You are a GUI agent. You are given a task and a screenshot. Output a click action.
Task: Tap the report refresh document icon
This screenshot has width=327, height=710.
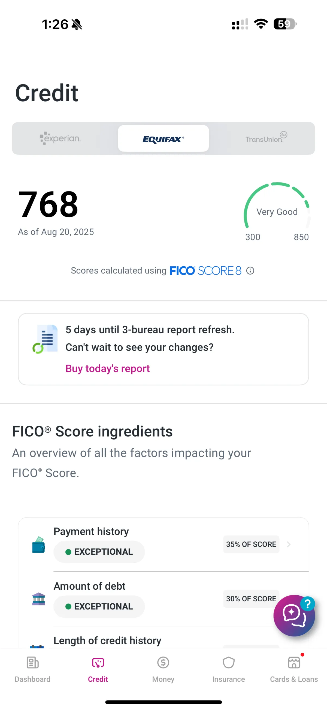46,339
